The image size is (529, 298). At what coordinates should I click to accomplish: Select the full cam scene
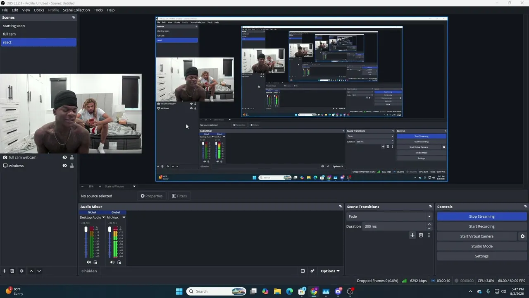[x=38, y=34]
